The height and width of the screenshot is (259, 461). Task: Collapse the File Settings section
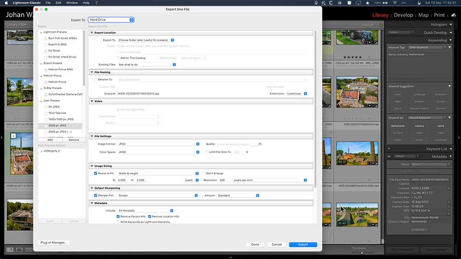tap(92, 136)
